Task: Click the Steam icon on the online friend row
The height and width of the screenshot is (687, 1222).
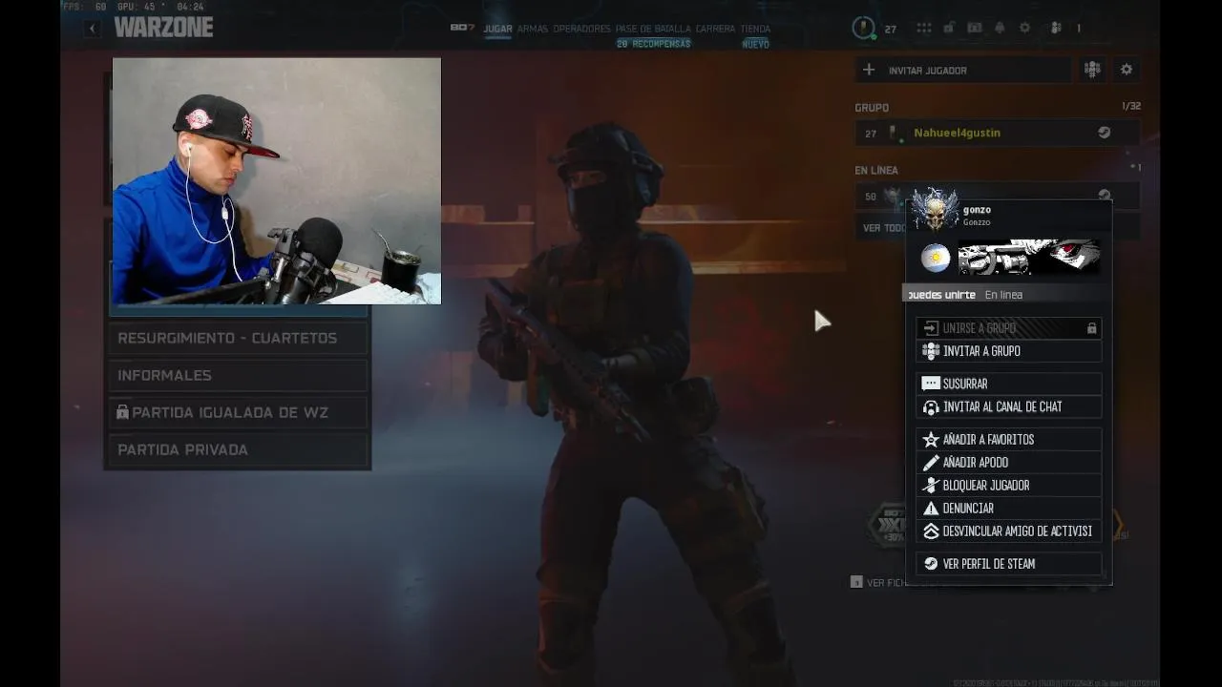Action: pyautogui.click(x=1105, y=195)
